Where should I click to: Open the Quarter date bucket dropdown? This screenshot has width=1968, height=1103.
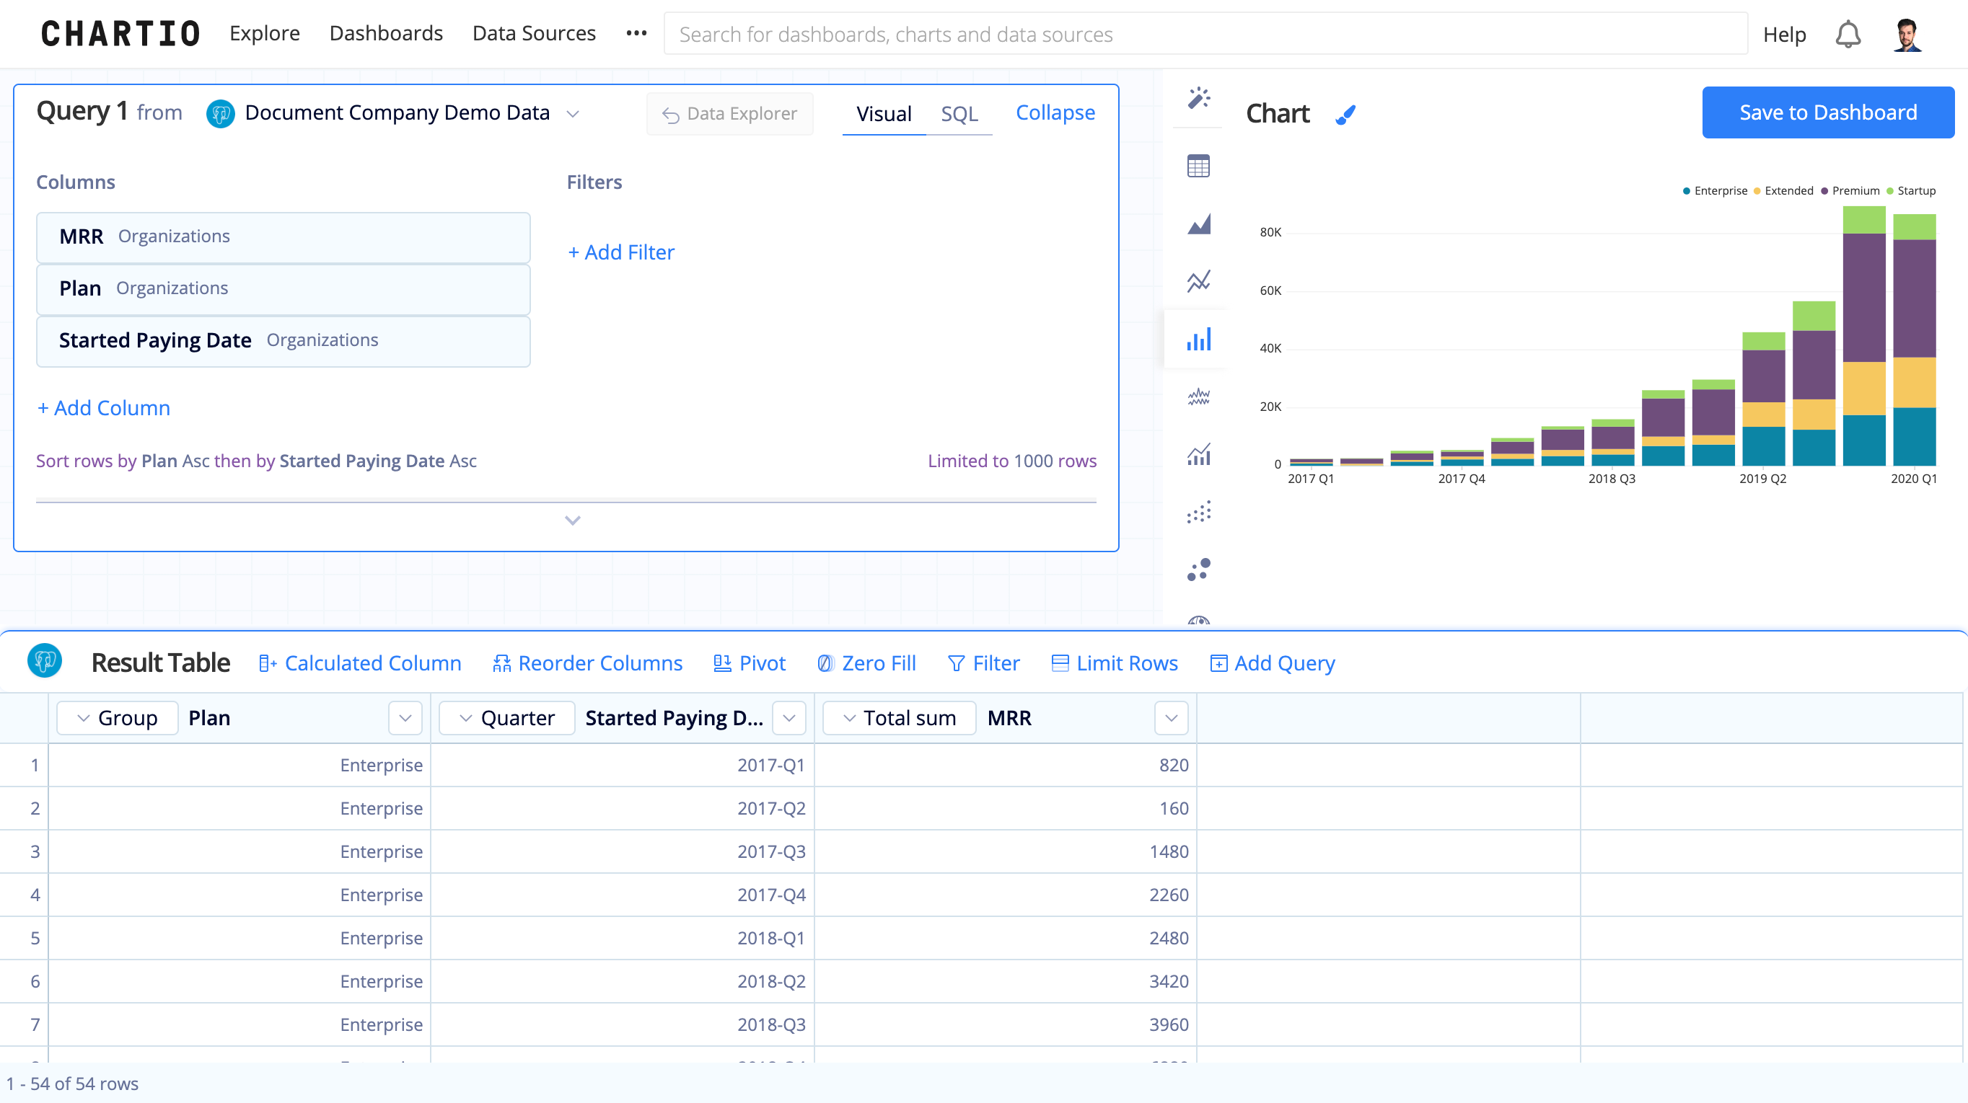pos(507,718)
